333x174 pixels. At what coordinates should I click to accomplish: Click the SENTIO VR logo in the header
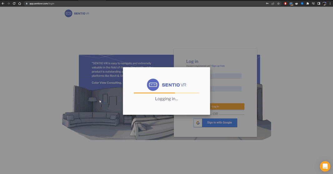click(x=77, y=13)
